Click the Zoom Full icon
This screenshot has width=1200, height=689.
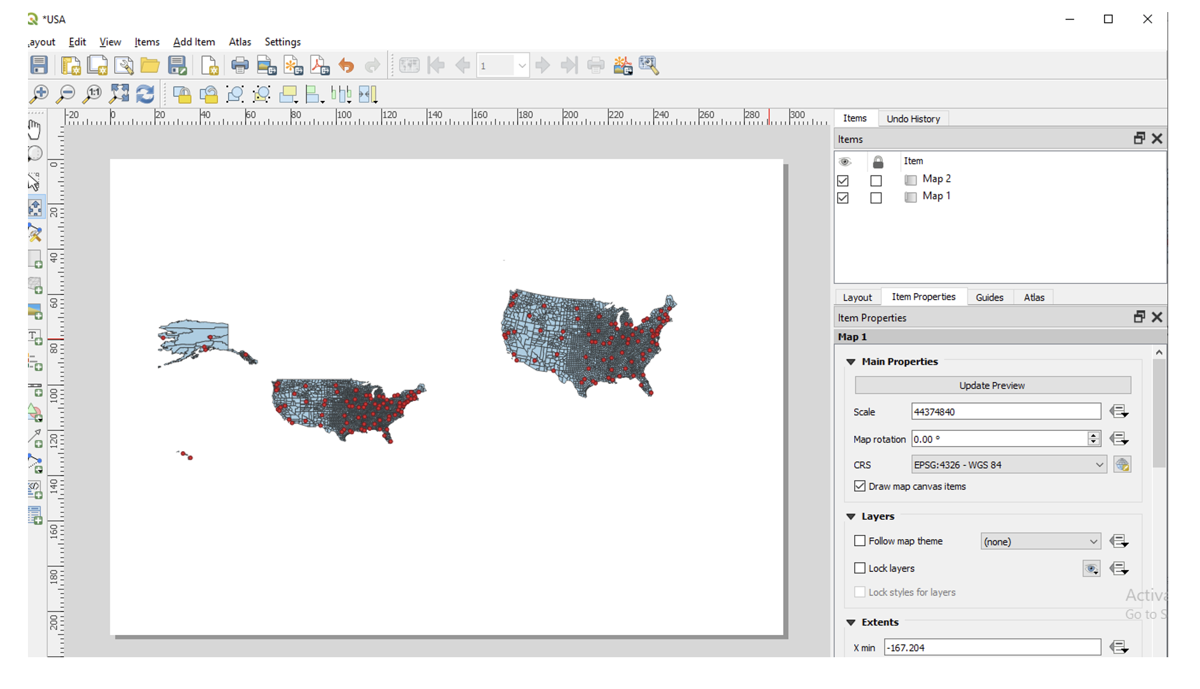point(119,94)
